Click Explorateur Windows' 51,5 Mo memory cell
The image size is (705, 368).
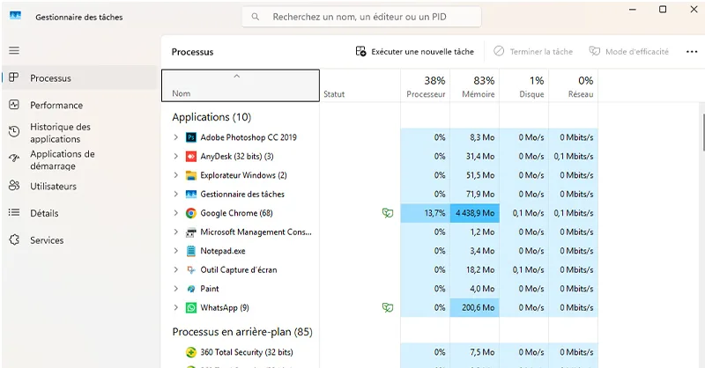[x=475, y=175]
